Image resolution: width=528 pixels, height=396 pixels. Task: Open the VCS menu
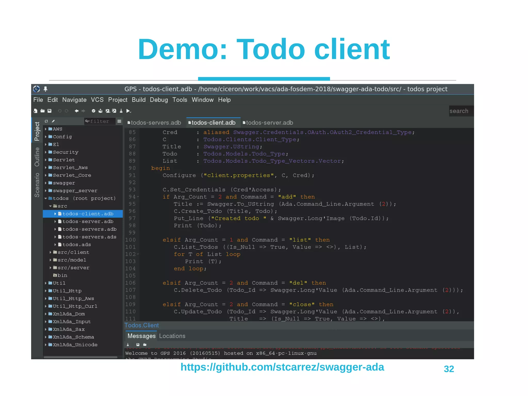click(97, 100)
